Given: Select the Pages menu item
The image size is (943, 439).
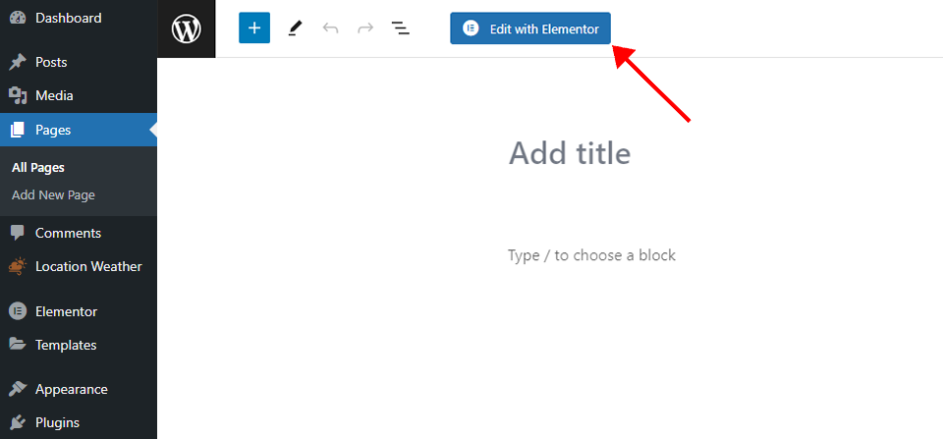Looking at the screenshot, I should (53, 130).
